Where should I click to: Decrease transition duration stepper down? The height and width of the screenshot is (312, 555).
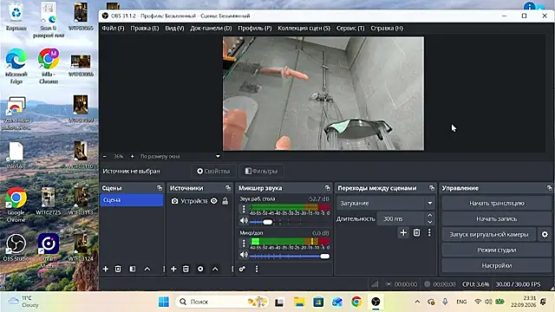point(430,222)
